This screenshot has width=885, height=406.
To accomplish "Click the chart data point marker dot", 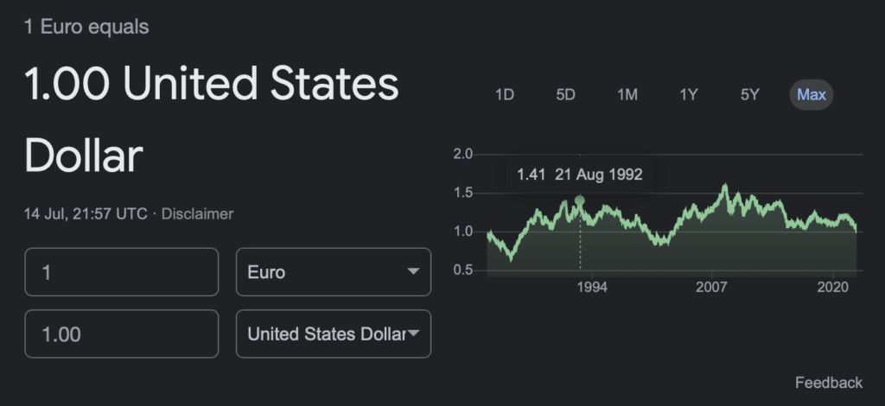I will (580, 200).
